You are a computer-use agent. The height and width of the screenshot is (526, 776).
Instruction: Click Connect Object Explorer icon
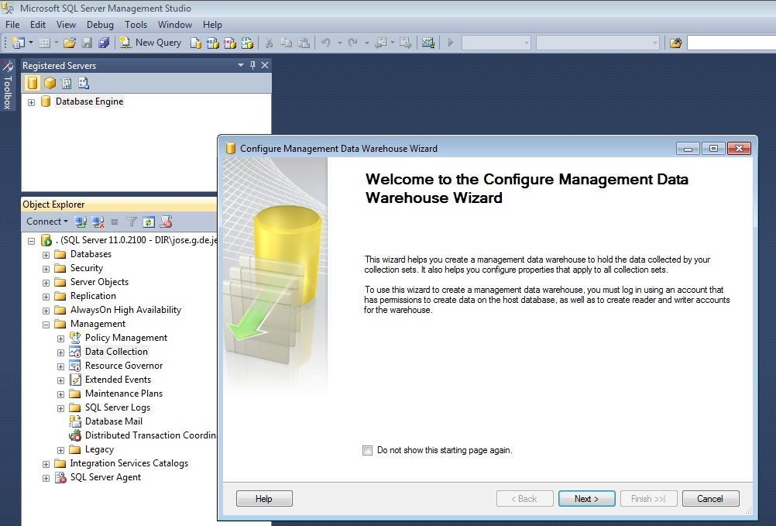[81, 222]
